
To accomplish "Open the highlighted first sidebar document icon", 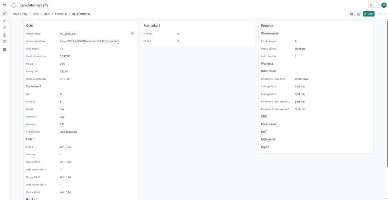I will (5, 14).
